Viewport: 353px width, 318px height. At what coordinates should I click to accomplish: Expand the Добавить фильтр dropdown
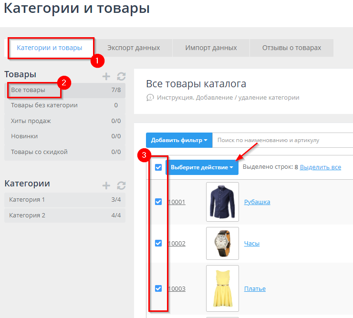[179, 140]
